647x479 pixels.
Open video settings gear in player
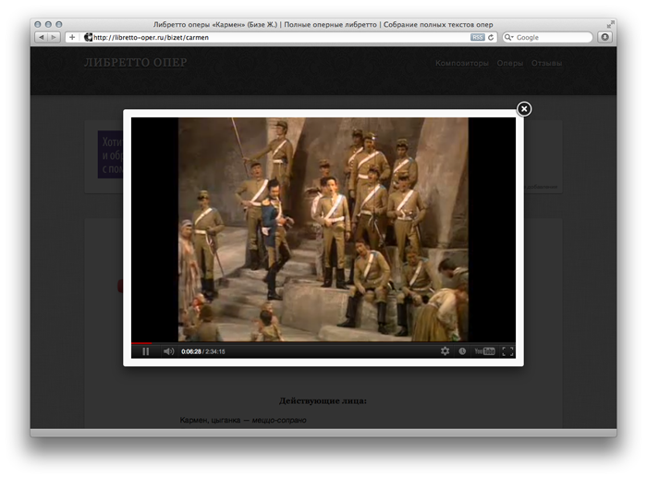445,351
